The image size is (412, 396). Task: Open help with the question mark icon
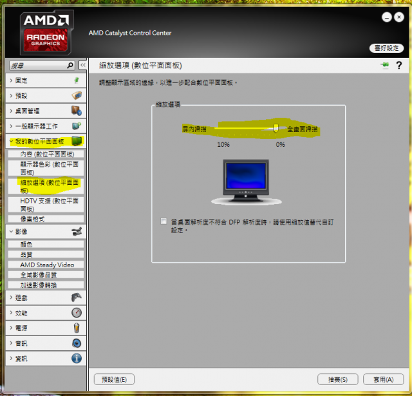click(399, 65)
